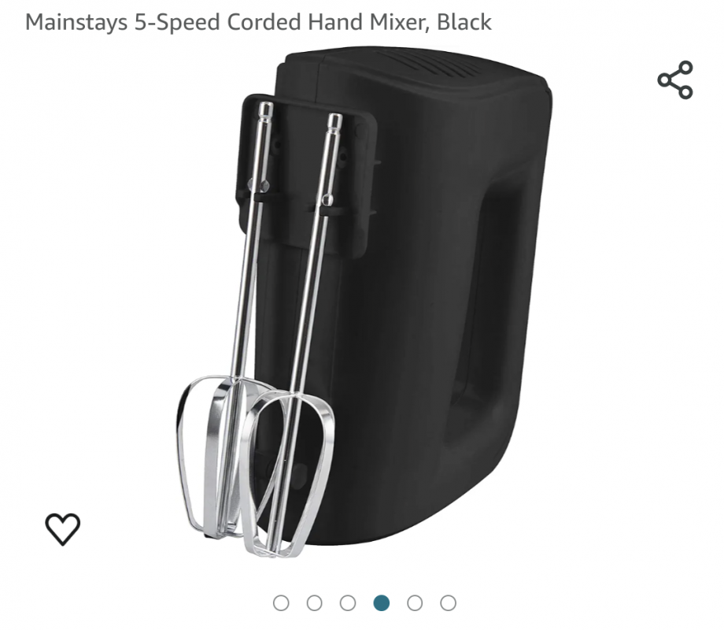Click the right chrome beater head
This screenshot has height=630, width=724.
(x=287, y=472)
